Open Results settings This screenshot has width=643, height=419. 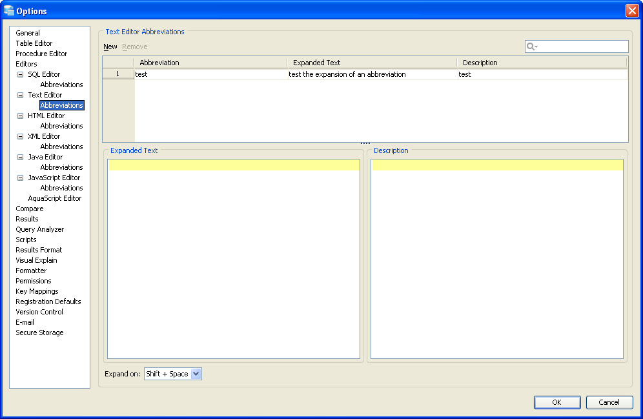tap(26, 219)
